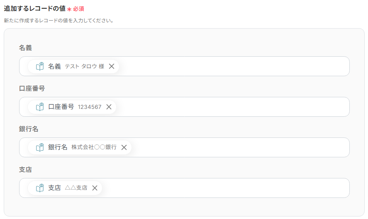Click the 追加するレコードの値 heading
This screenshot has height=219, width=368.
click(35, 8)
